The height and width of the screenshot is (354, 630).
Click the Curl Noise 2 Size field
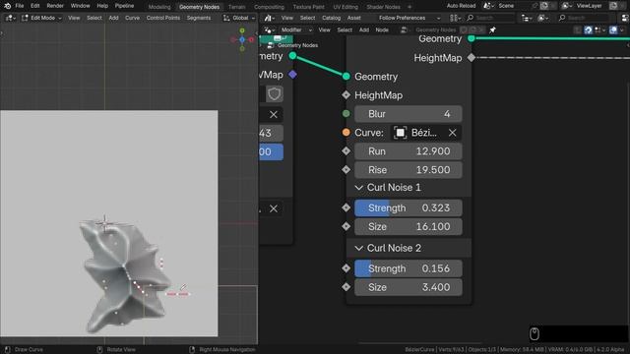pyautogui.click(x=409, y=287)
